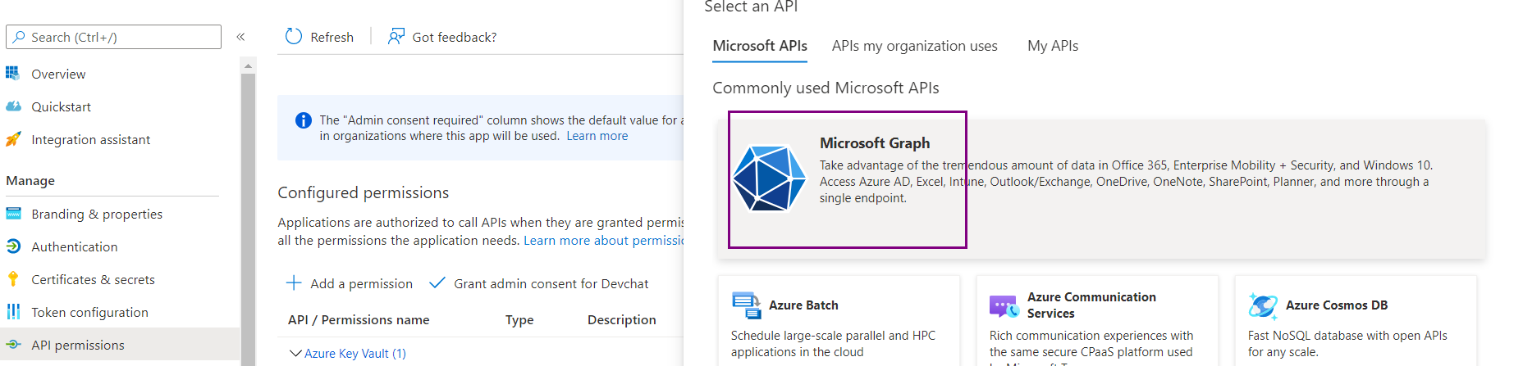Open Learn more about permissions link
The width and height of the screenshot is (1523, 366).
click(x=603, y=240)
